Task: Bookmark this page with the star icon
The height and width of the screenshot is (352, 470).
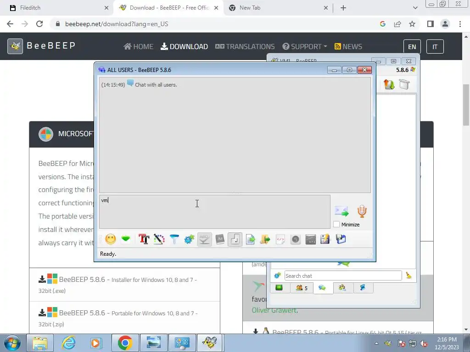Action: click(x=412, y=24)
